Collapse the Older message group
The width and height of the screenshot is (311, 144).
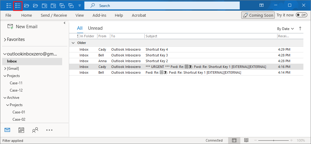tap(73, 43)
